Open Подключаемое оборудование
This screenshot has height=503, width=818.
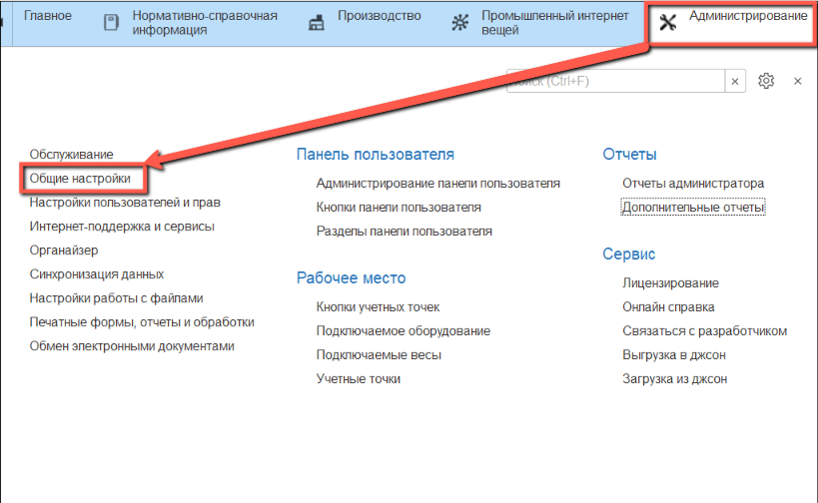pyautogui.click(x=403, y=330)
